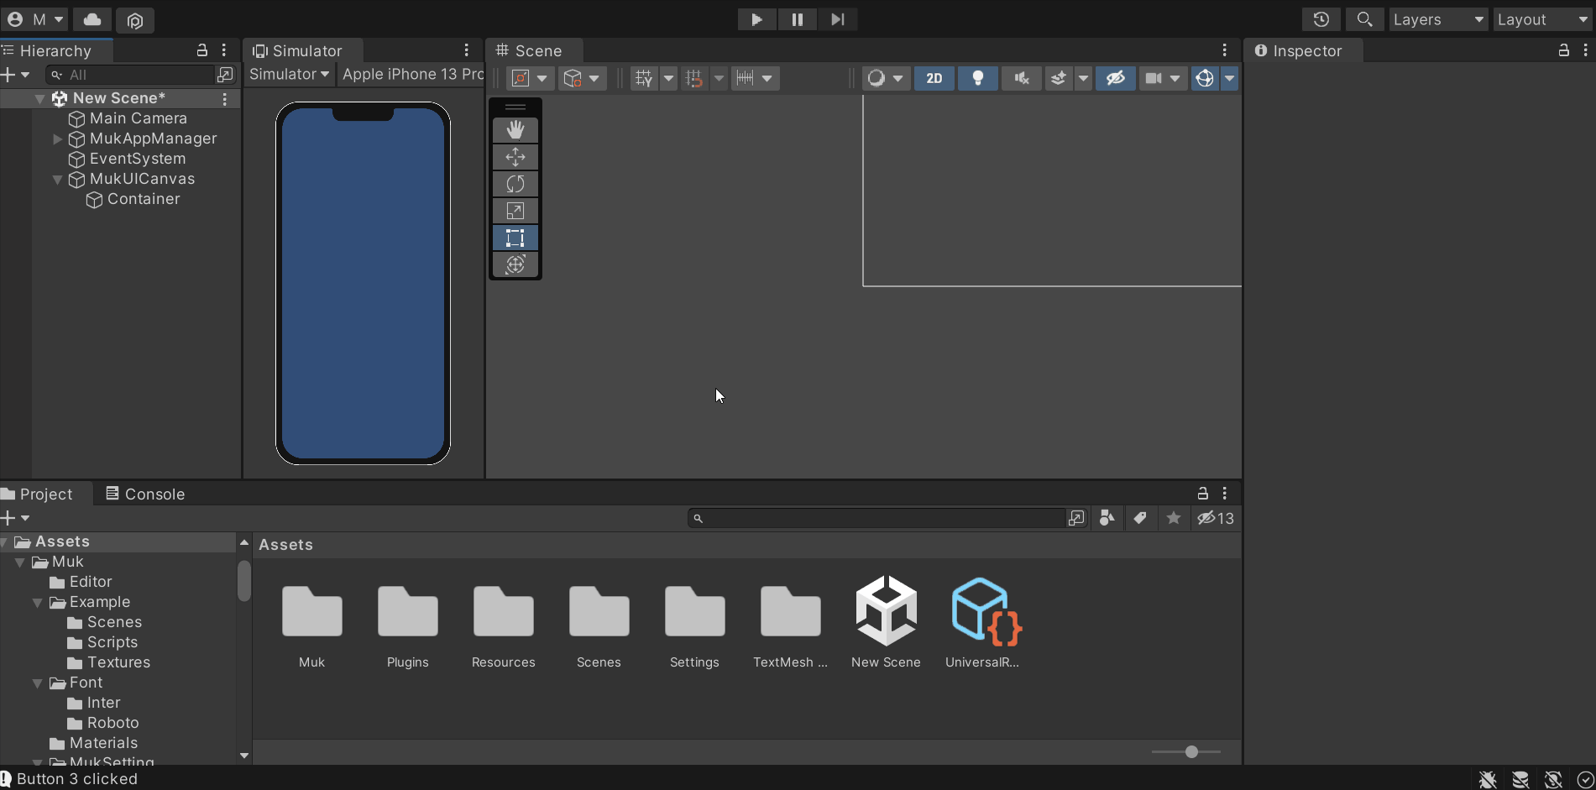Image resolution: width=1596 pixels, height=790 pixels.
Task: Open the global Search
Action: tap(1364, 19)
